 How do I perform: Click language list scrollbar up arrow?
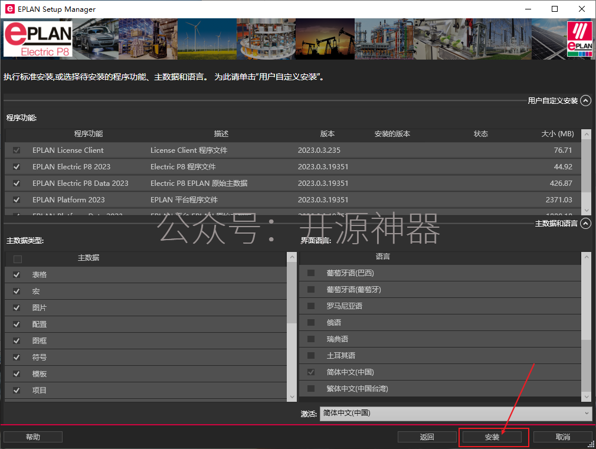(587, 257)
